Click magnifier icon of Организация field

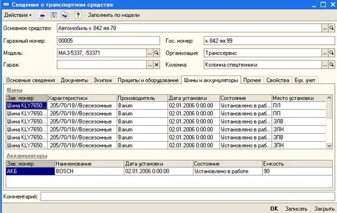332,53
